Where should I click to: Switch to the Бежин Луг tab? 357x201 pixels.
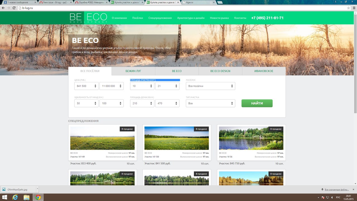(x=133, y=71)
